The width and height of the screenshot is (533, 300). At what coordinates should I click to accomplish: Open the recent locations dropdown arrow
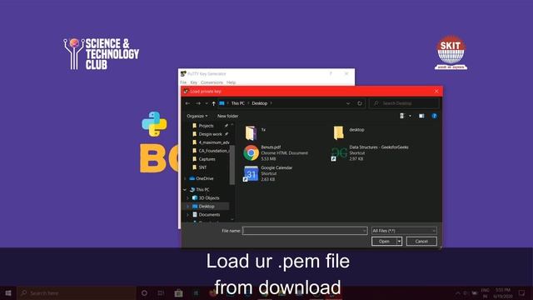[207, 103]
